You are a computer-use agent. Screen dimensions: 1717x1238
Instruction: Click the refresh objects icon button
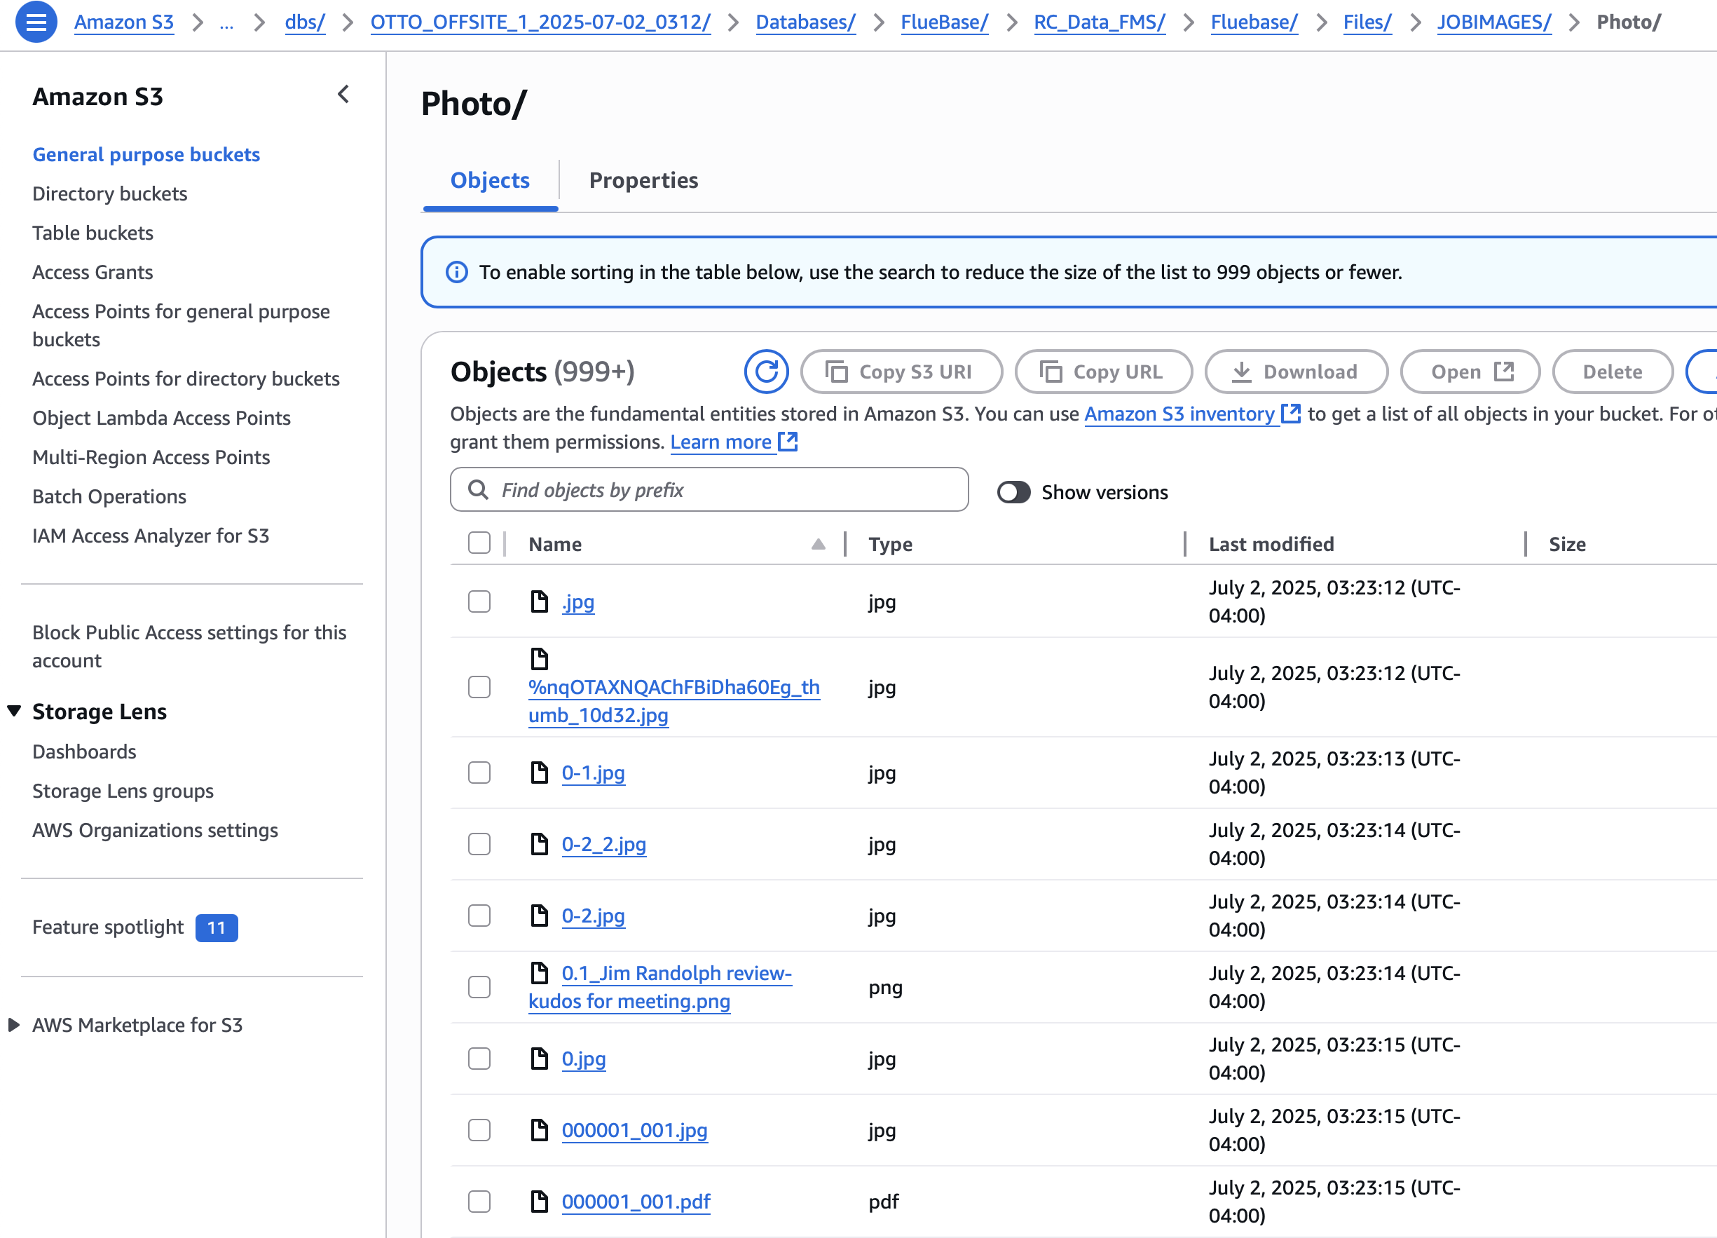pos(766,372)
